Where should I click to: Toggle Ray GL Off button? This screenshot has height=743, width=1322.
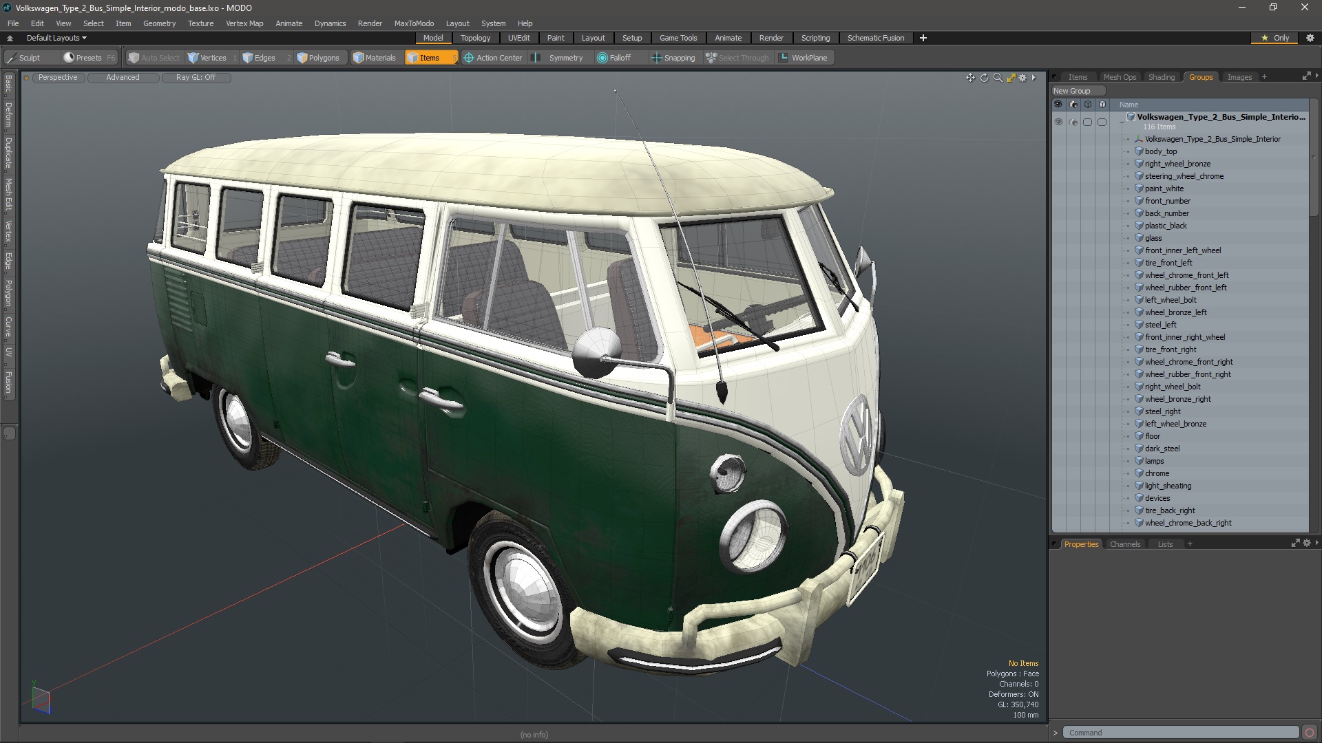click(196, 77)
